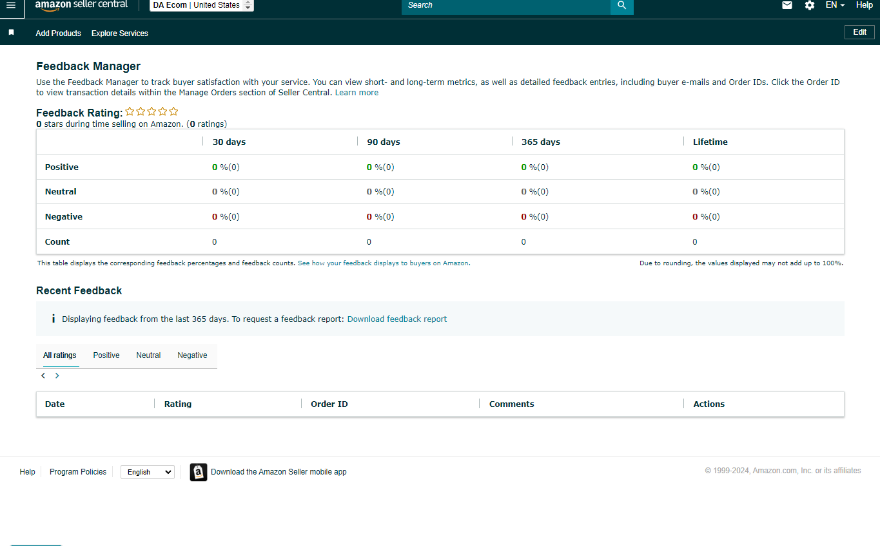Image resolution: width=880 pixels, height=546 pixels.
Task: Open the DA Ecom United States account switcher
Action: [202, 5]
